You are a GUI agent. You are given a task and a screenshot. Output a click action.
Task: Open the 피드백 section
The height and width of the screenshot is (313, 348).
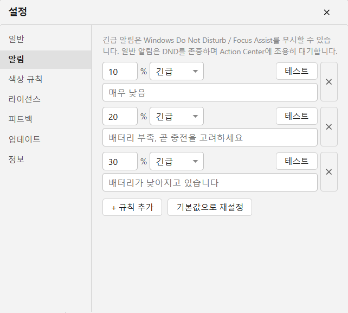46,119
